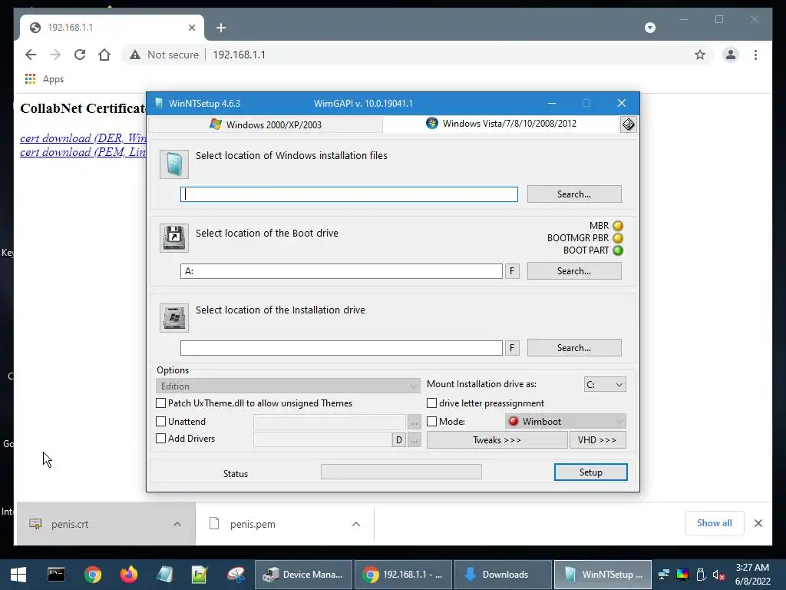Click the BOOTMGR PBR yellow status light

[x=618, y=238]
